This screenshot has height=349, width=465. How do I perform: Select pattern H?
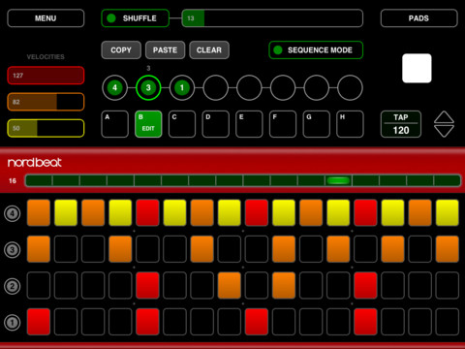coord(350,124)
